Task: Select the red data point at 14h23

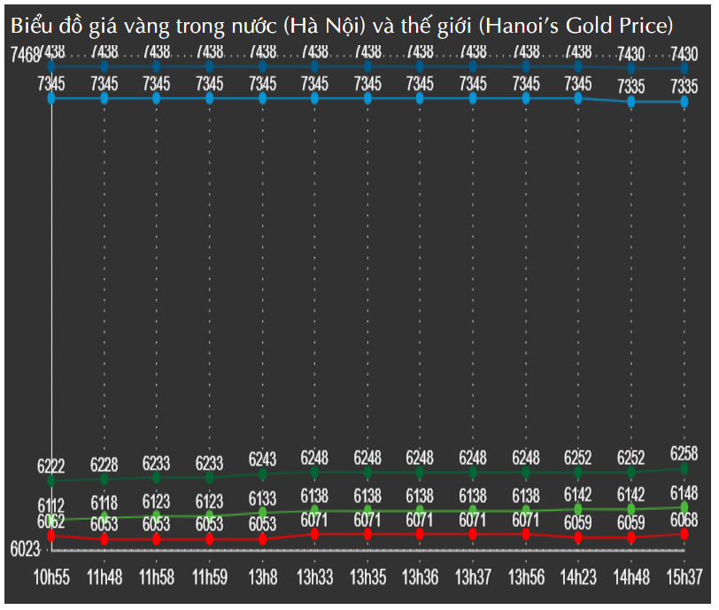Action: 579,537
